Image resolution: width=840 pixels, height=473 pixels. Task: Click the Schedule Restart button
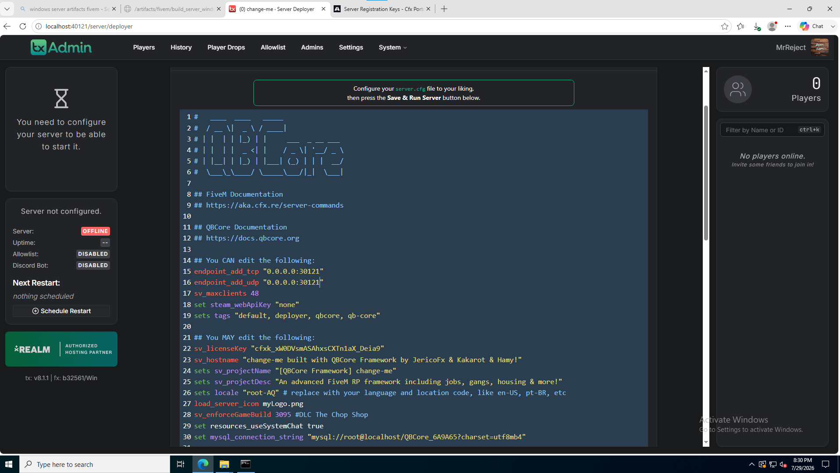(61, 311)
